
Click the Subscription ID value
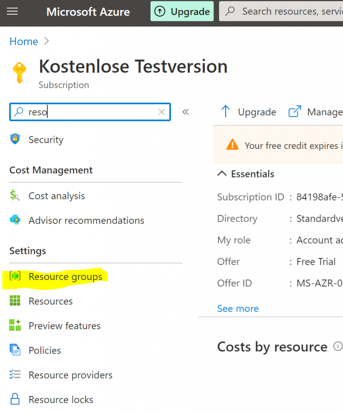pyautogui.click(x=320, y=197)
